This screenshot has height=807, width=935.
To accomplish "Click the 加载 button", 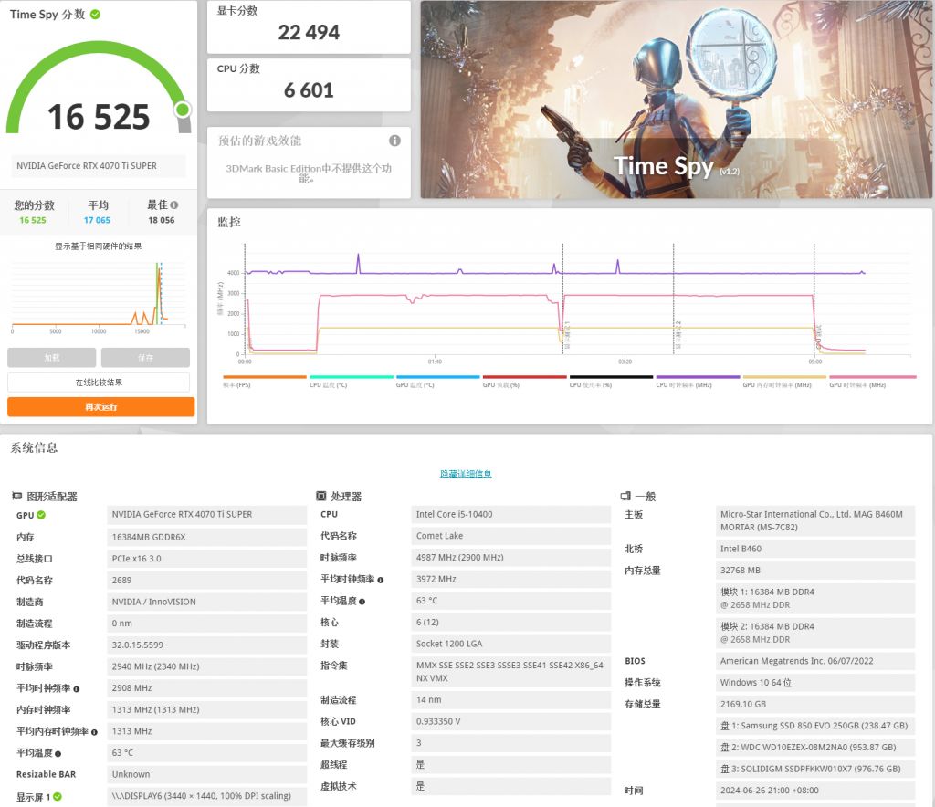I will pos(54,357).
